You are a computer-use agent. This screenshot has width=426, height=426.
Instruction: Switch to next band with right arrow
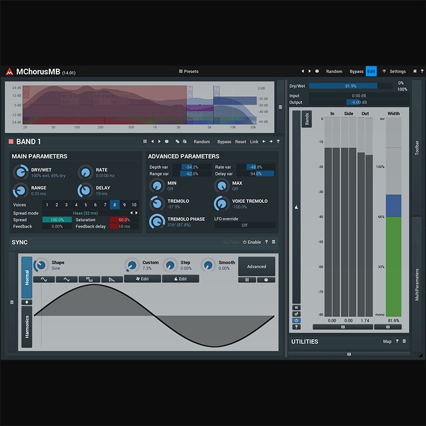coord(271,142)
